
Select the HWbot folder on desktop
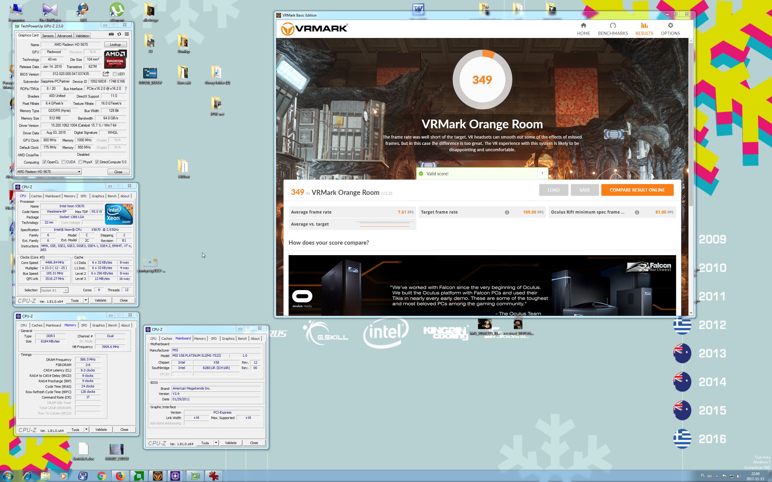coord(184,168)
